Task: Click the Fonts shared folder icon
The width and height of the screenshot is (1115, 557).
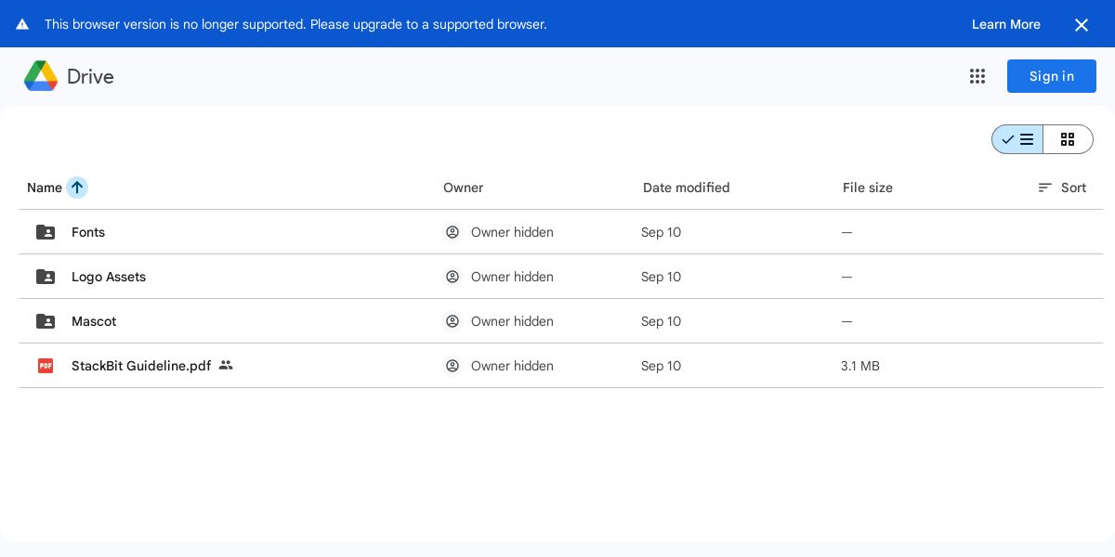Action: [x=46, y=232]
